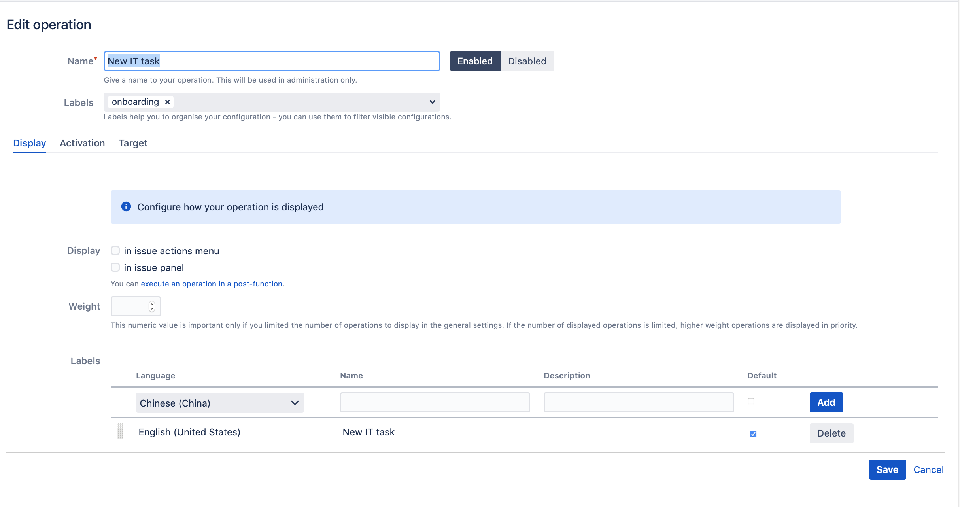Switch to the Activation tab
The image size is (960, 507).
pyautogui.click(x=82, y=143)
